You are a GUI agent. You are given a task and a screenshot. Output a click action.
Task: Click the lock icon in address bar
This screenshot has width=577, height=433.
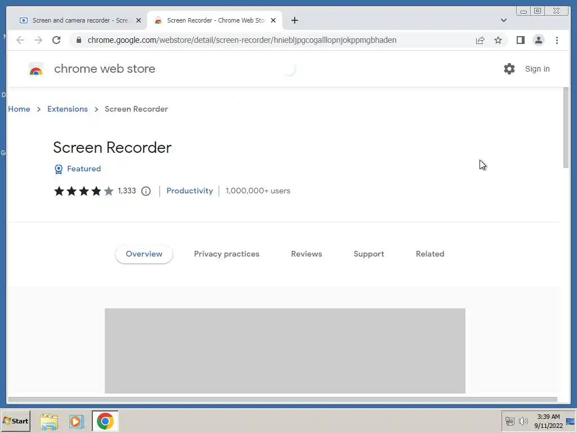[79, 40]
